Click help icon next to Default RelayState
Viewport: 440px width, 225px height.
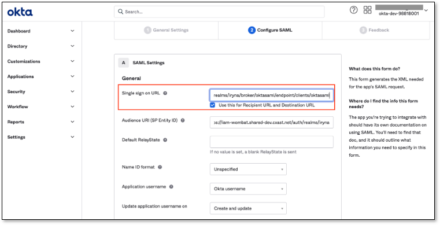165,140
